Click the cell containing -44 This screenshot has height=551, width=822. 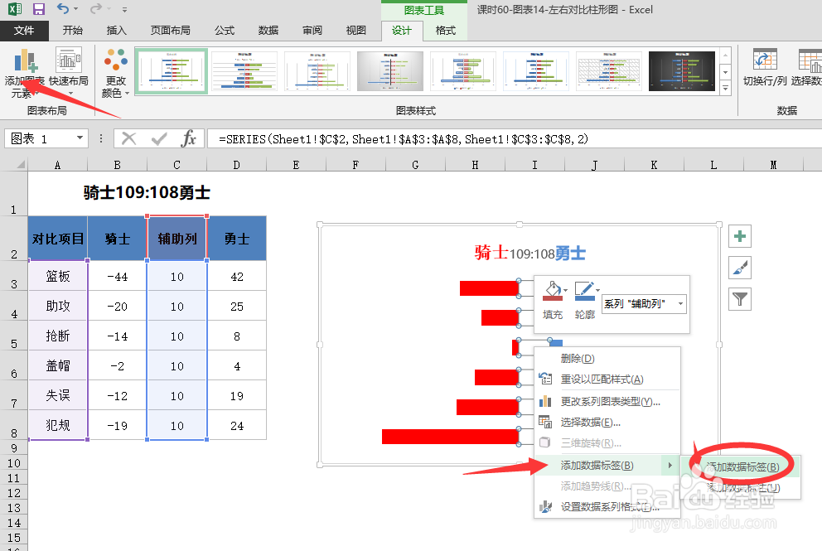pos(118,276)
